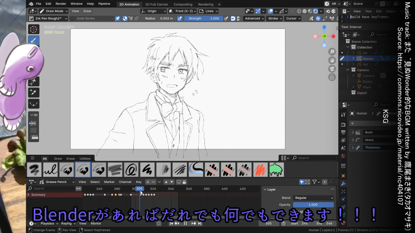Image resolution: width=415 pixels, height=233 pixels.
Task: Open the Cursor settings dropdown
Action: tap(293, 19)
